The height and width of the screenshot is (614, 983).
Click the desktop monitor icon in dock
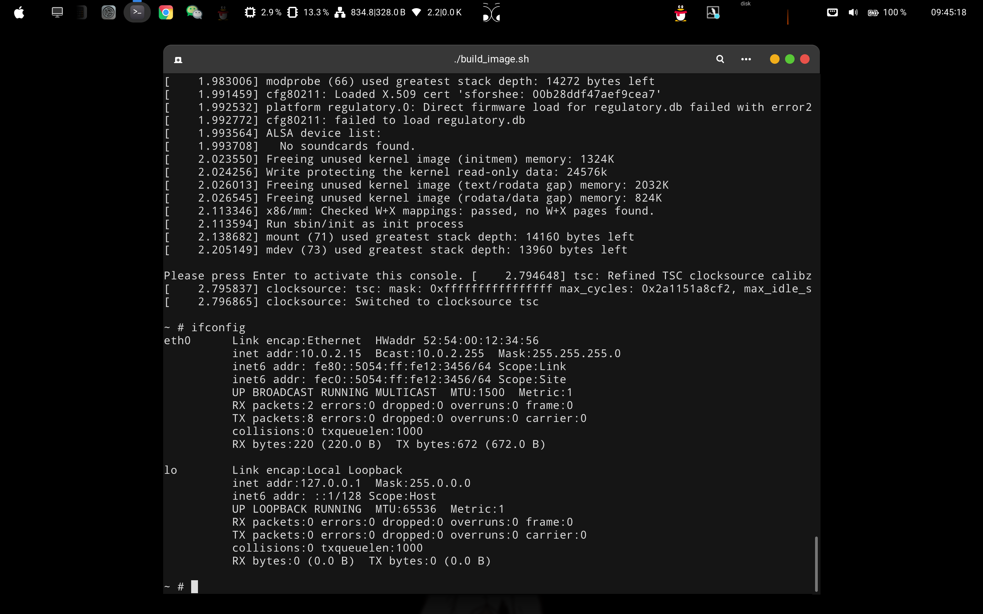pos(57,13)
